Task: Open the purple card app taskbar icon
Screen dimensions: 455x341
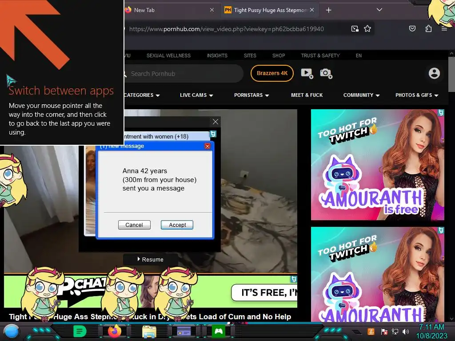Action: pyautogui.click(x=184, y=331)
